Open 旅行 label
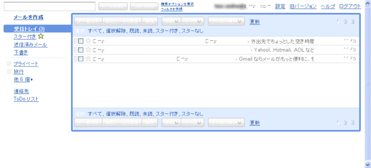Viewport: 371px width, 168px height. coord(19,72)
